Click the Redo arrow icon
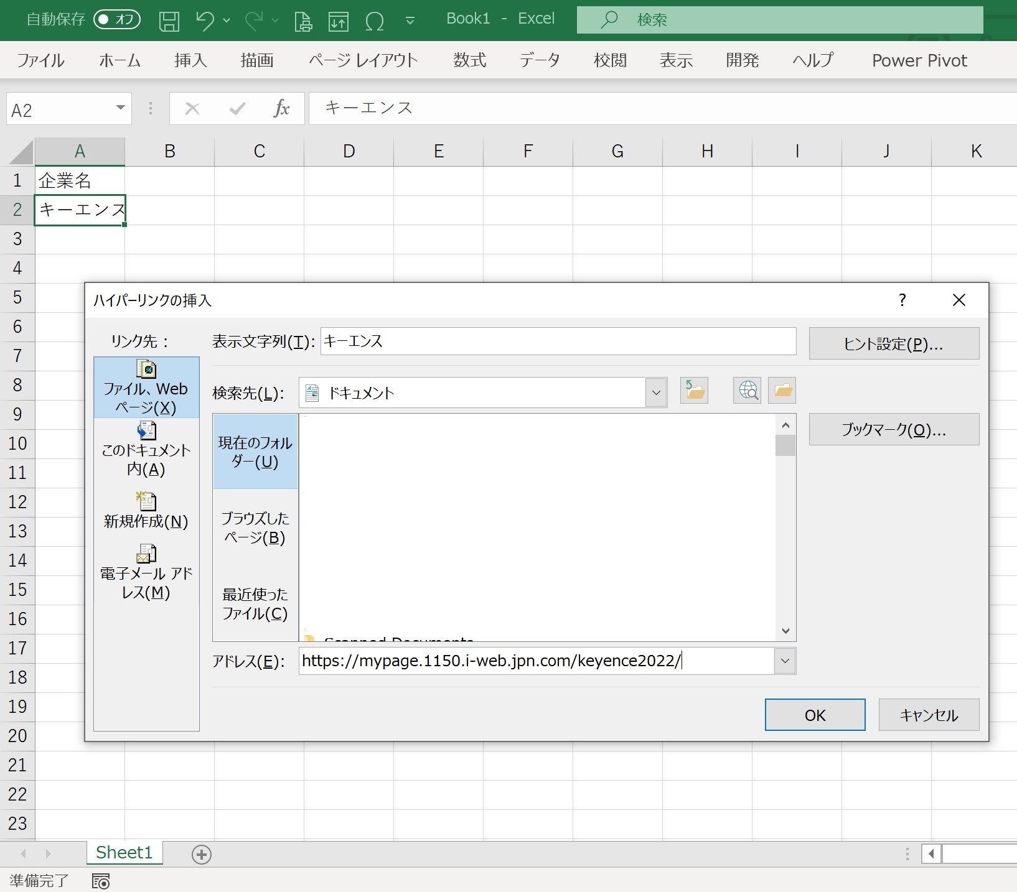The image size is (1017, 892). click(254, 21)
